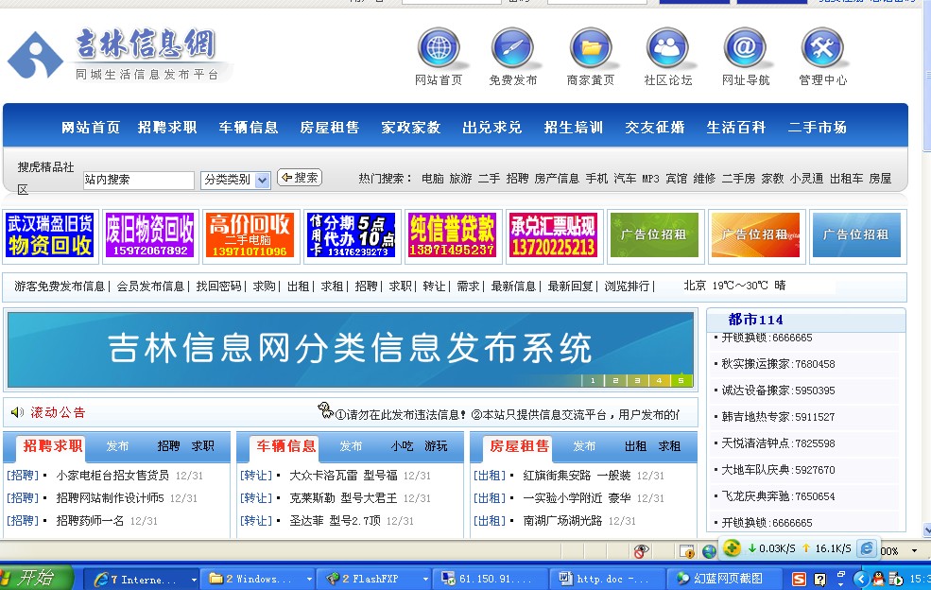The image size is (931, 590).
Task: Switch to the 房屋租售 tab
Action: [x=518, y=446]
